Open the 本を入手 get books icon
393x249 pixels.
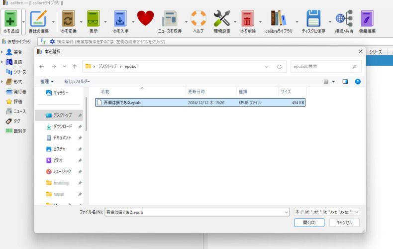tap(120, 18)
